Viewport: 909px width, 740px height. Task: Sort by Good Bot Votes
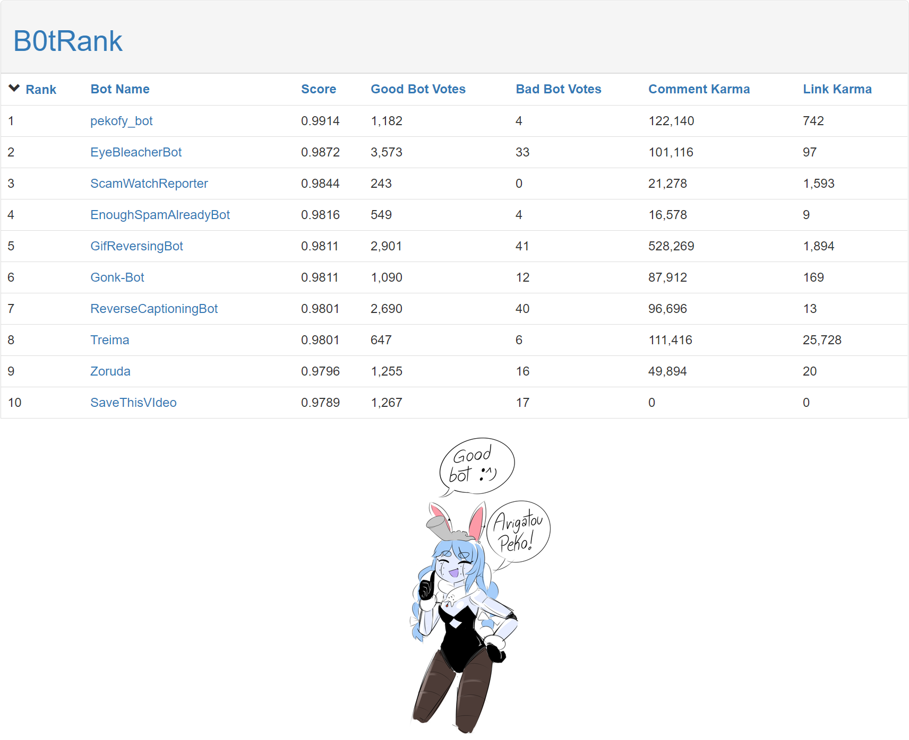(x=418, y=89)
